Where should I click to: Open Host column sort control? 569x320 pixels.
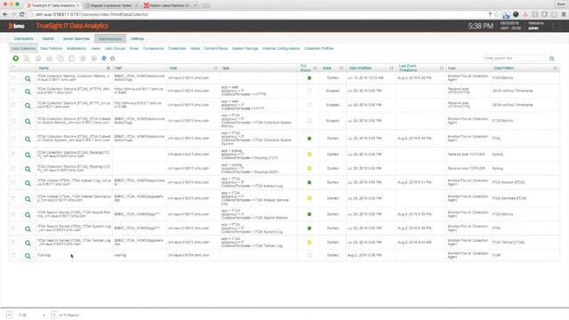pyautogui.click(x=215, y=68)
